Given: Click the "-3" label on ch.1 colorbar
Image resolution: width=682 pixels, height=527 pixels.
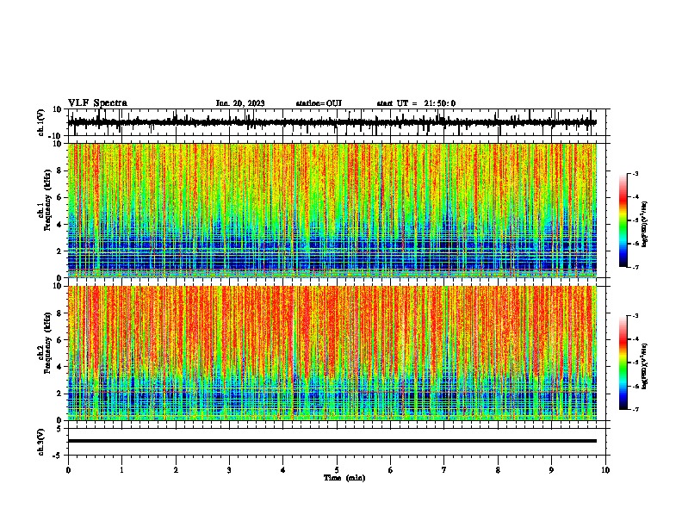Looking at the screenshot, I should tap(635, 173).
